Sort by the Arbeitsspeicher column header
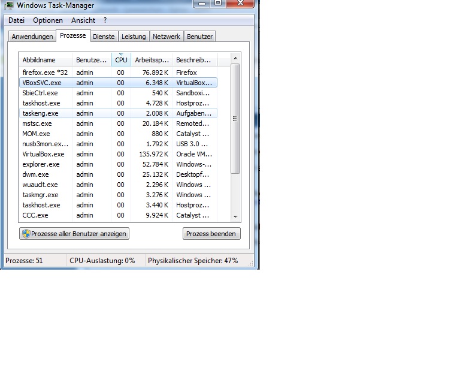The height and width of the screenshot is (368, 460). coord(152,60)
